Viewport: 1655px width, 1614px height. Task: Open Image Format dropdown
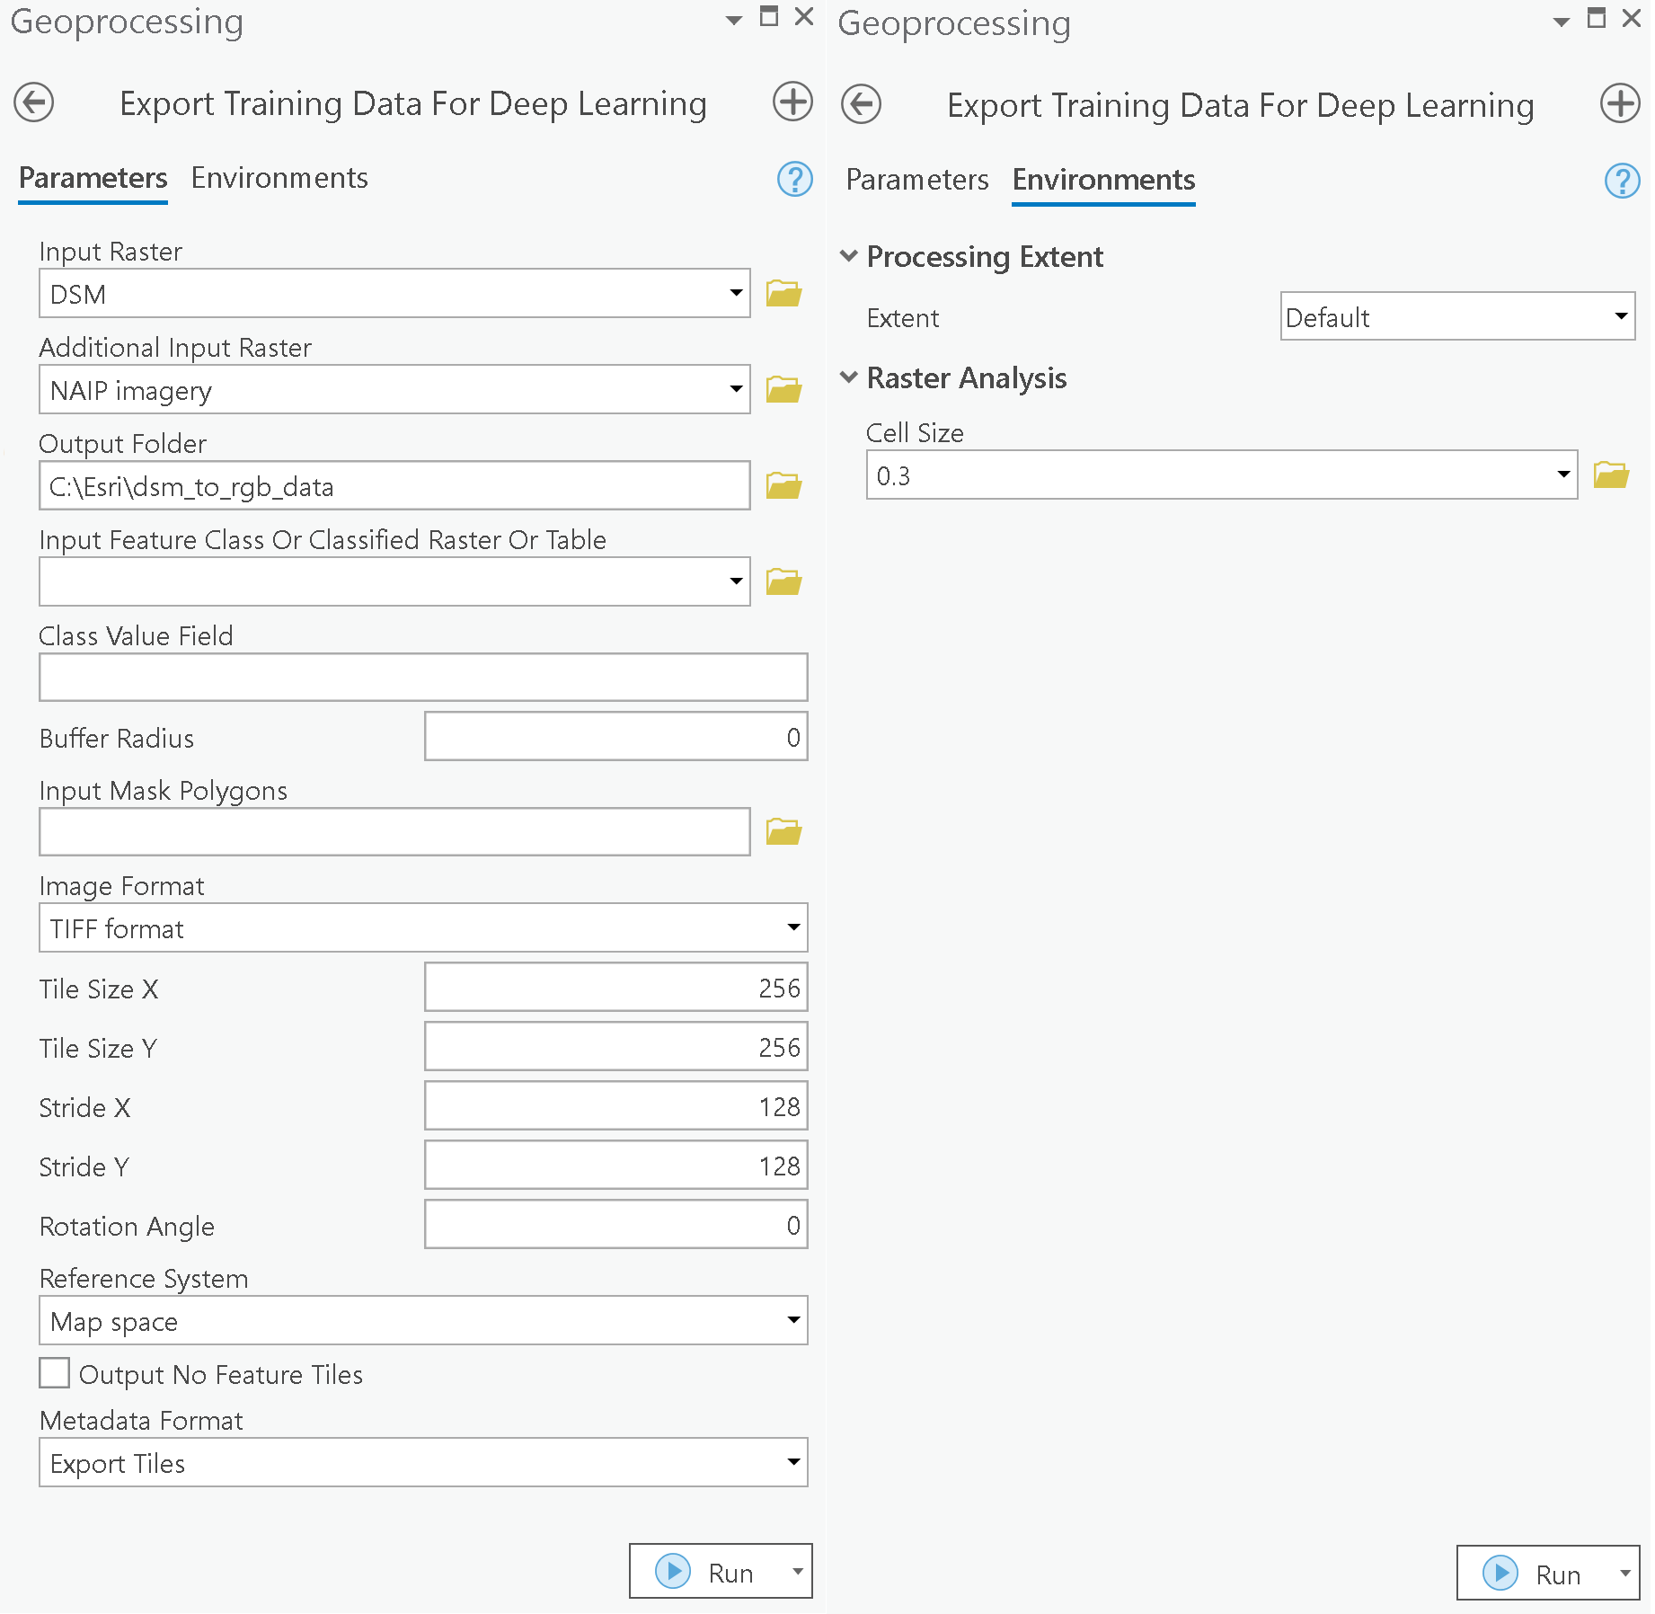pyautogui.click(x=422, y=928)
